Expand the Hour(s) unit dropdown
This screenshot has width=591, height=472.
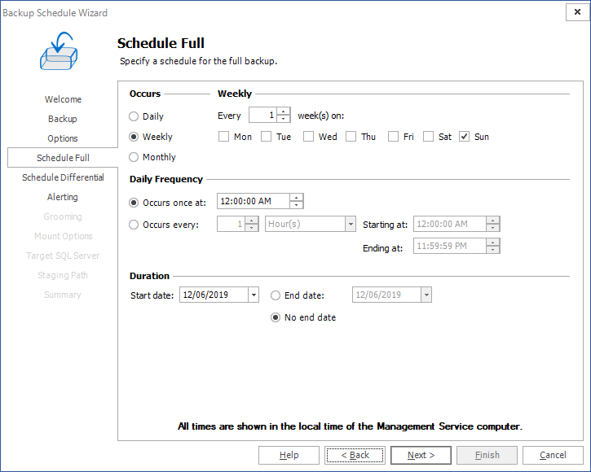tap(351, 225)
